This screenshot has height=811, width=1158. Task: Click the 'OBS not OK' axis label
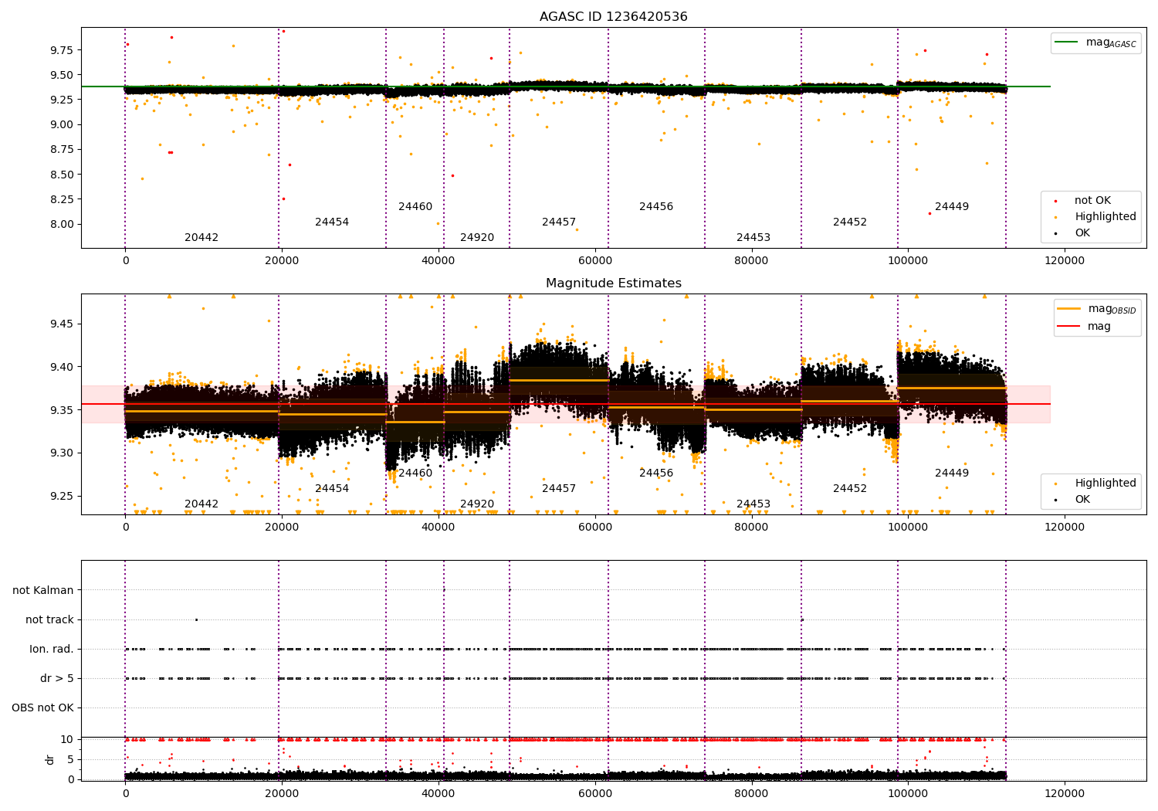pos(43,708)
